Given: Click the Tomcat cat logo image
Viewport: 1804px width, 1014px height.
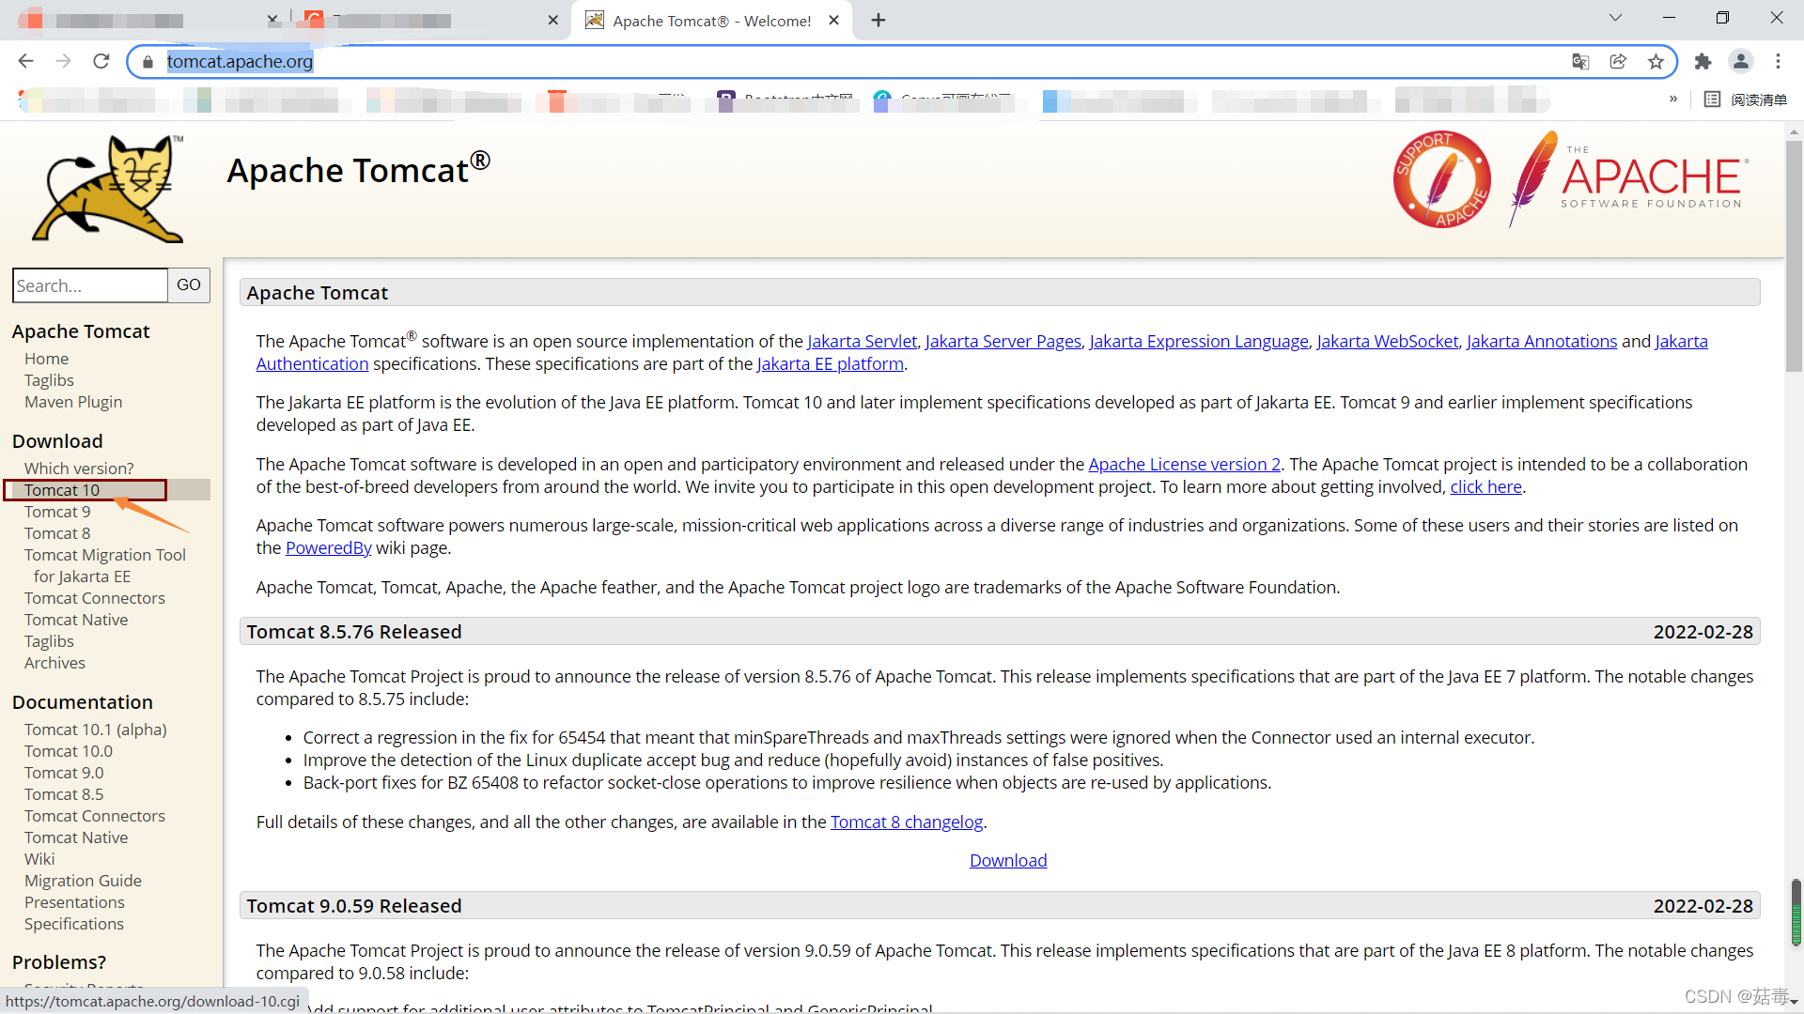Looking at the screenshot, I should (108, 189).
